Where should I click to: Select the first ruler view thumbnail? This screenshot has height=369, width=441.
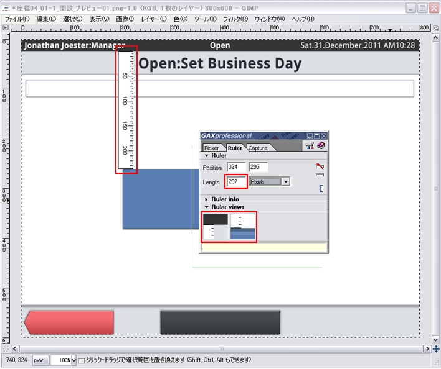coord(216,226)
